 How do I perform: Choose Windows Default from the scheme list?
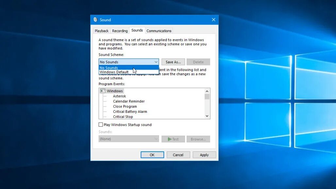coord(128,72)
